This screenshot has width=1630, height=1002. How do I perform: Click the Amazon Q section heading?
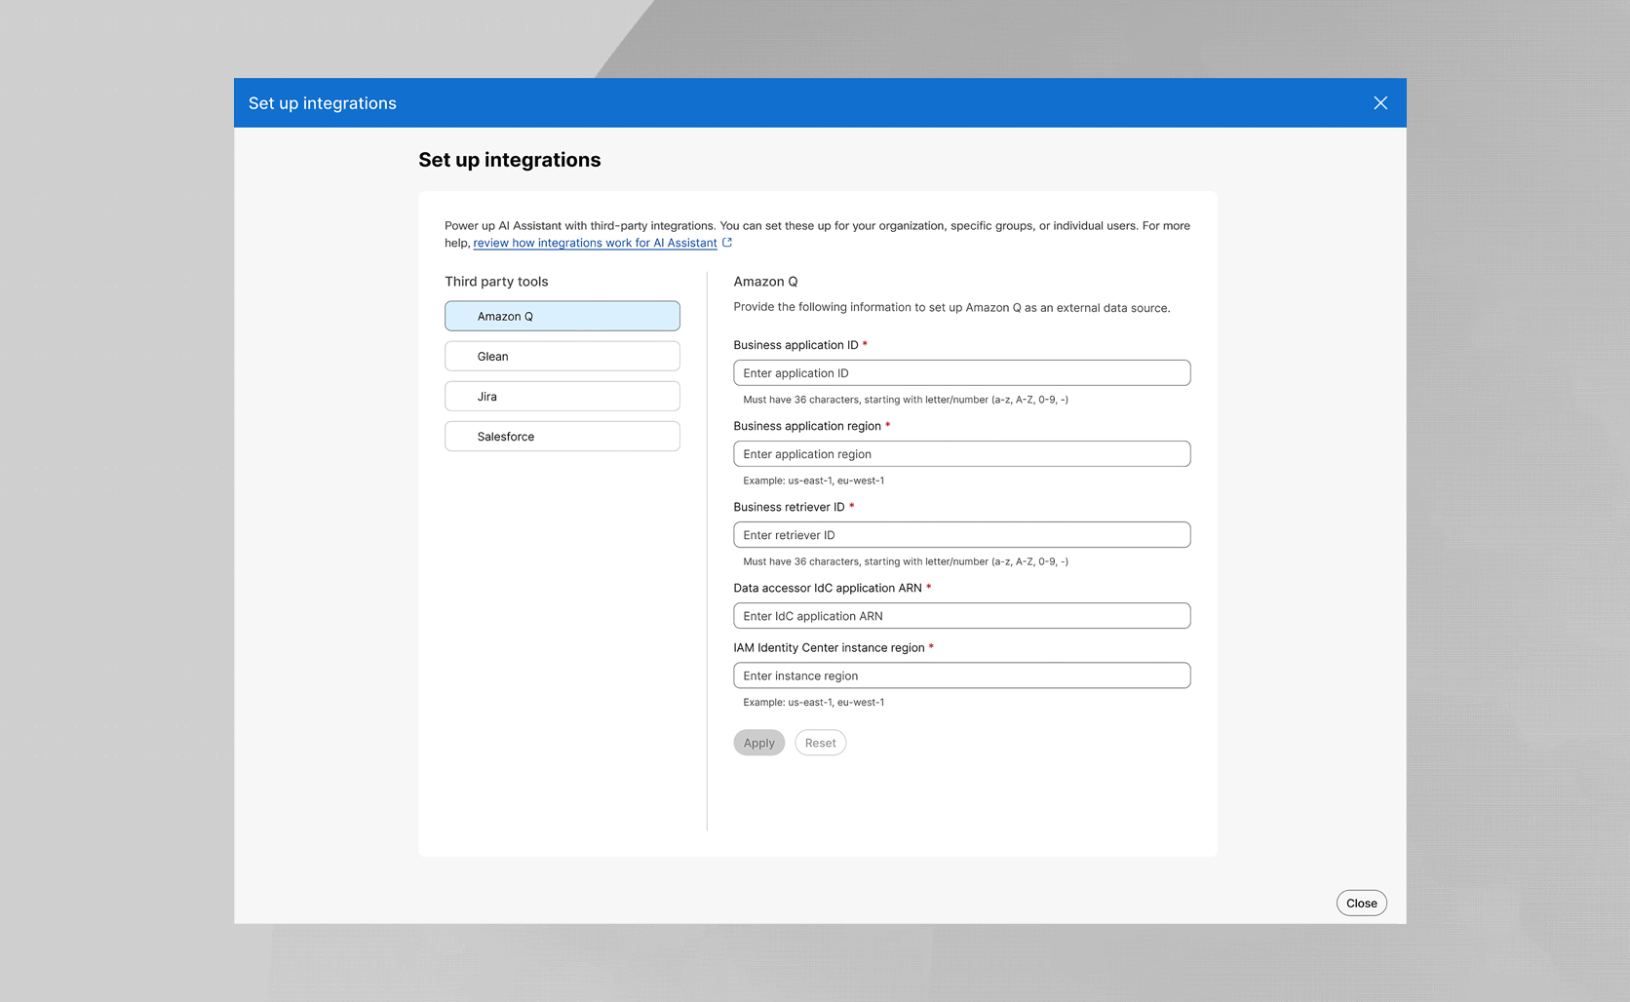(x=766, y=281)
